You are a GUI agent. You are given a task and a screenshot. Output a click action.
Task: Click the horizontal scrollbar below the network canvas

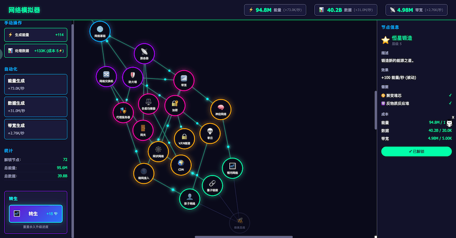pyautogui.click(x=244, y=237)
